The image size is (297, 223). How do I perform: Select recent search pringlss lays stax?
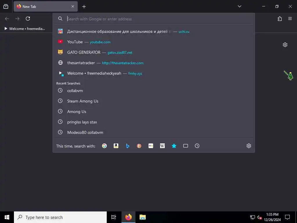(x=154, y=122)
